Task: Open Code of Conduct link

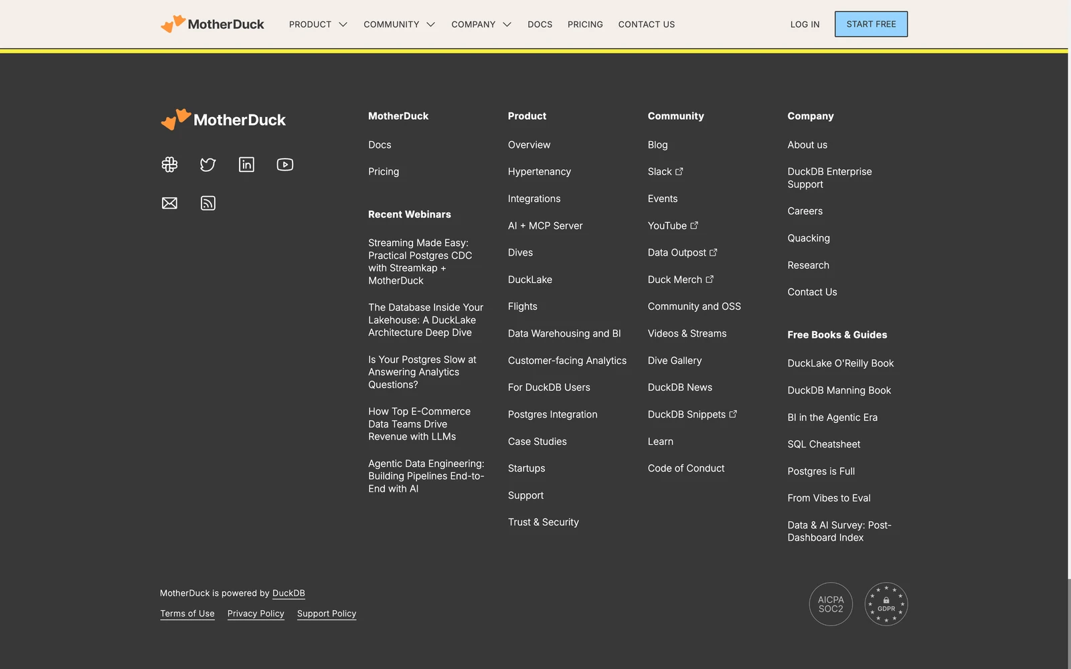Action: tap(686, 468)
